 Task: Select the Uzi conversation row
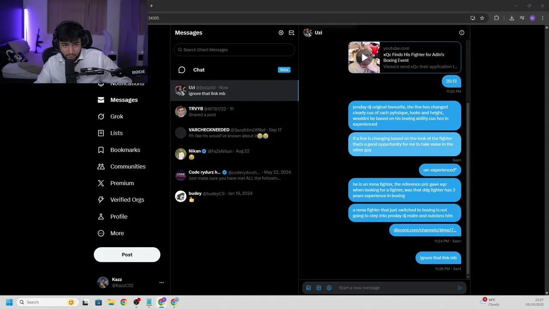(234, 91)
